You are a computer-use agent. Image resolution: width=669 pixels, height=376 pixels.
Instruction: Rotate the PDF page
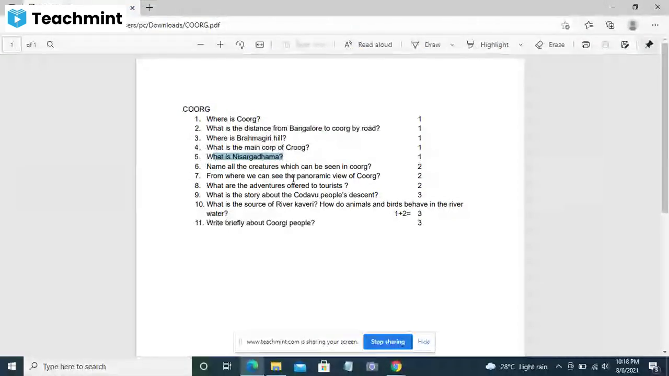pos(240,45)
